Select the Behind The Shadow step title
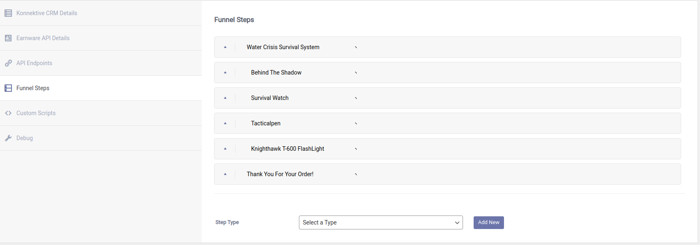Screen dimensions: 700x245 [x=276, y=73]
